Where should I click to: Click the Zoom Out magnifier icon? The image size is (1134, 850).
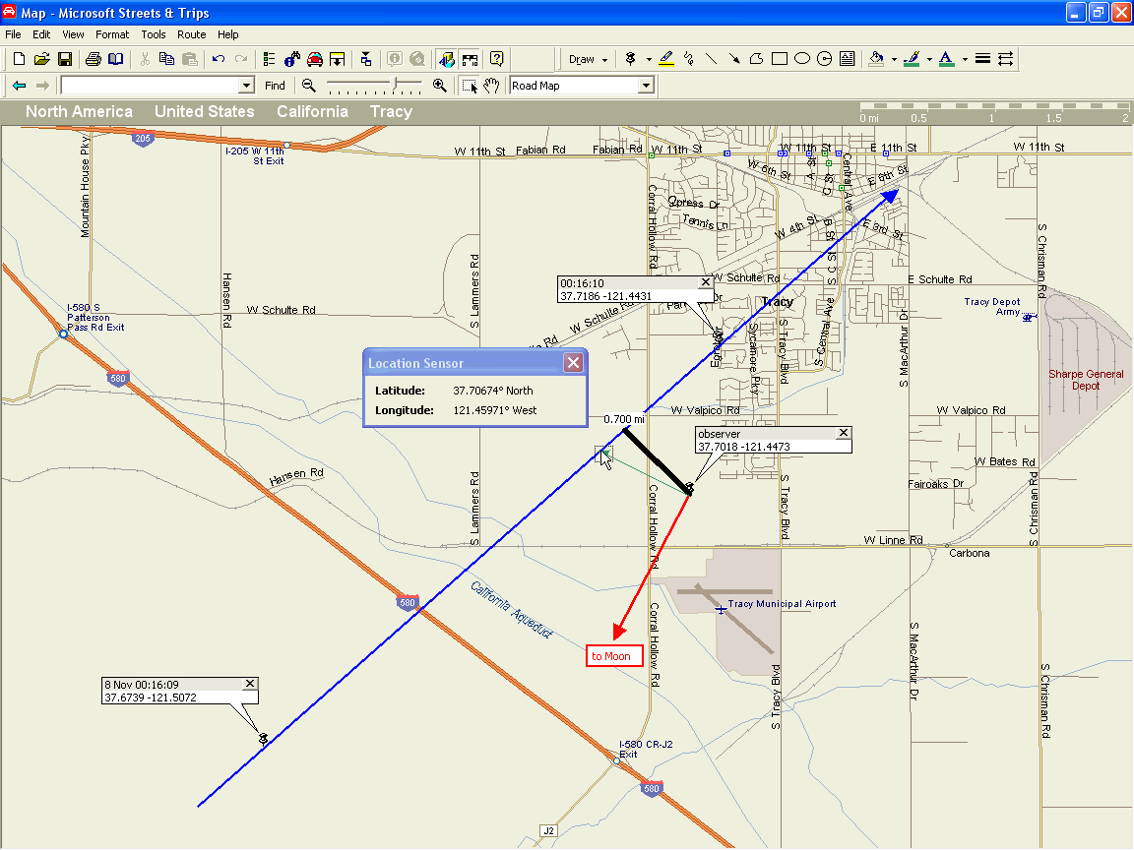click(309, 86)
